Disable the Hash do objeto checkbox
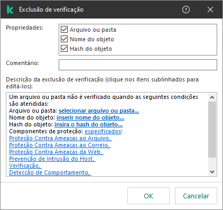Image resolution: width=223 pixels, height=210 pixels. point(64,49)
